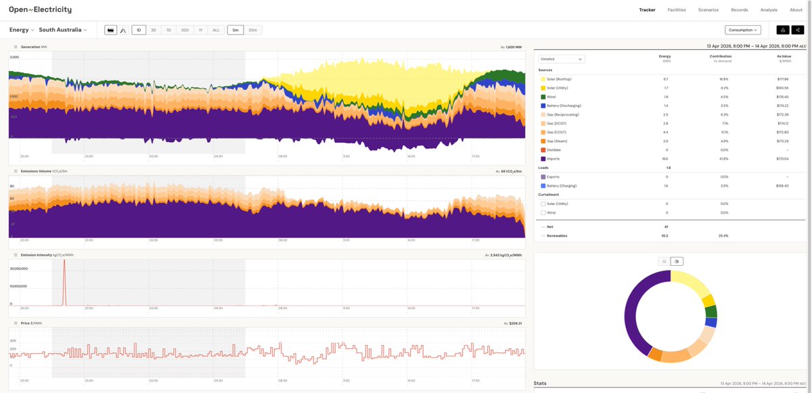812x393 pixels.
Task: Click the Curtailment section heading
Action: [x=547, y=194]
